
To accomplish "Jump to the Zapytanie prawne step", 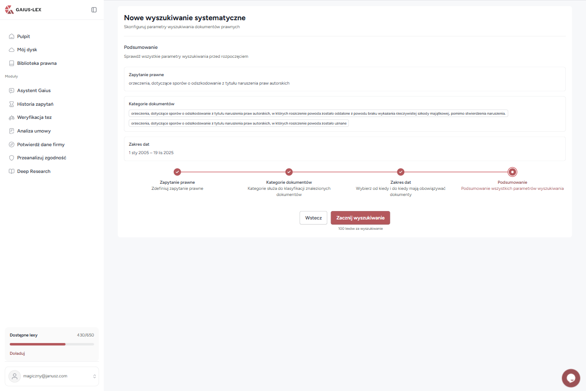I will coord(177,172).
